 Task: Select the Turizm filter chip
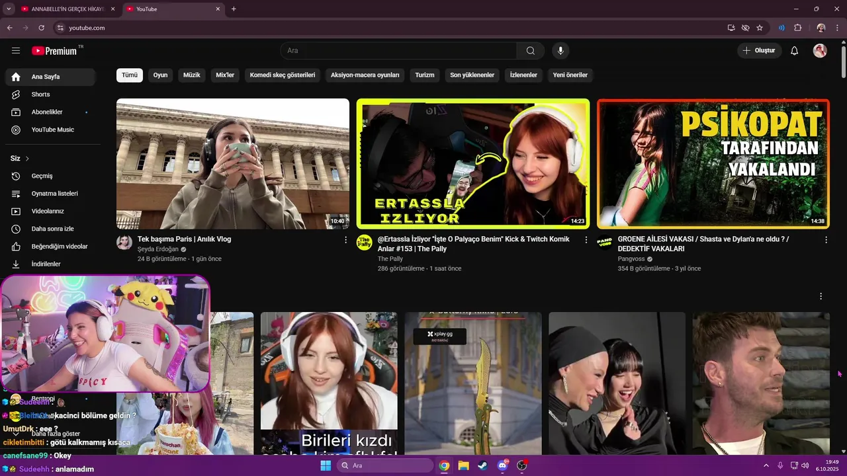point(425,75)
